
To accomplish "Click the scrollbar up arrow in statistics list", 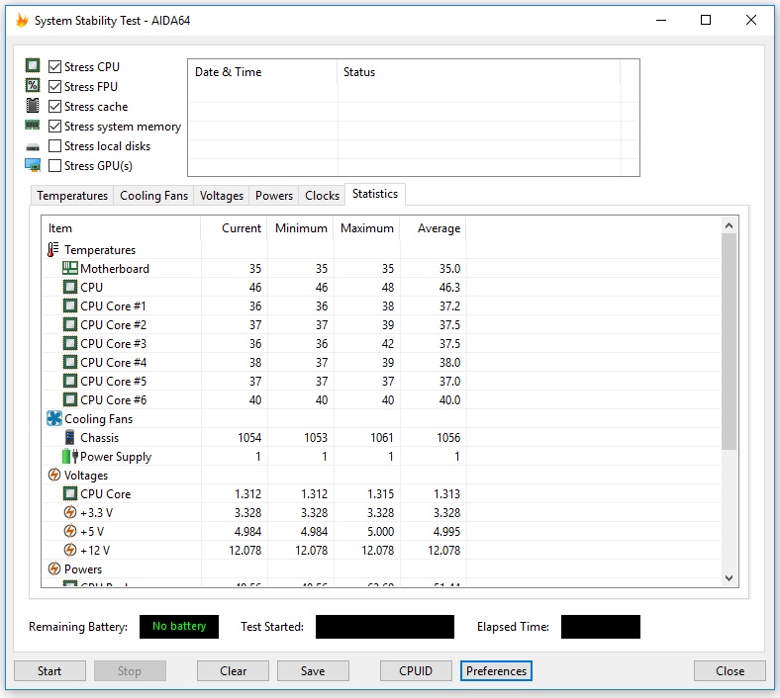I will [730, 225].
